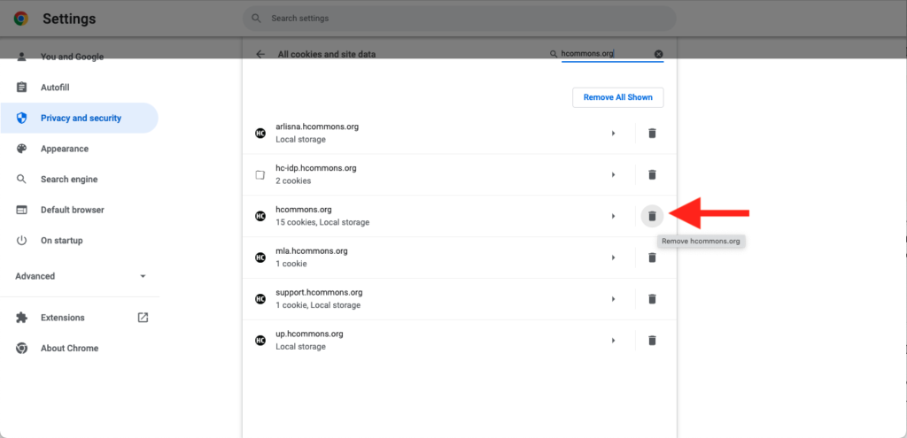Go back using the arrow beside All cookies
This screenshot has width=907, height=438.
point(260,54)
